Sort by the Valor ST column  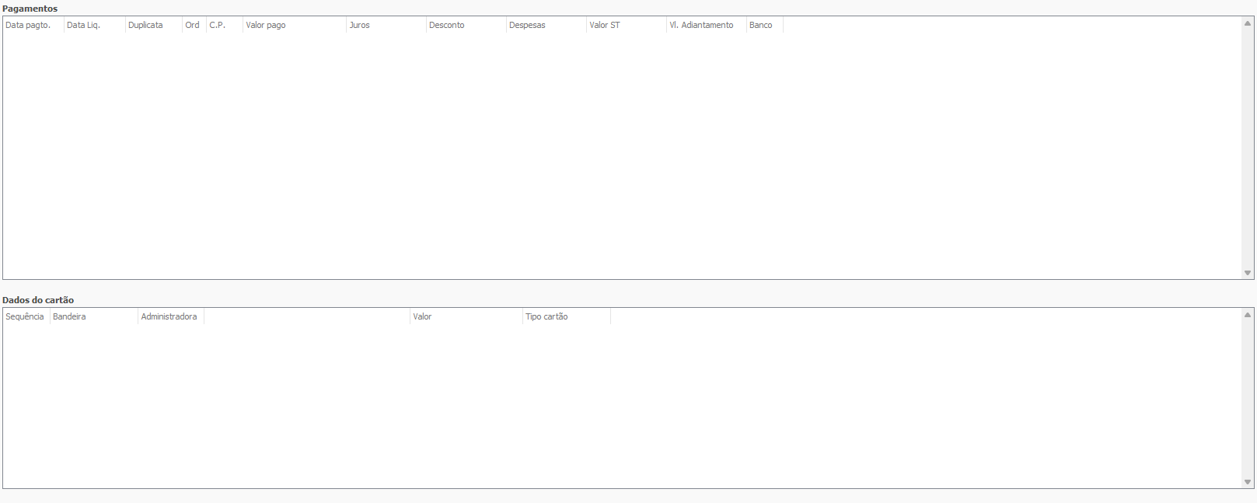click(625, 25)
